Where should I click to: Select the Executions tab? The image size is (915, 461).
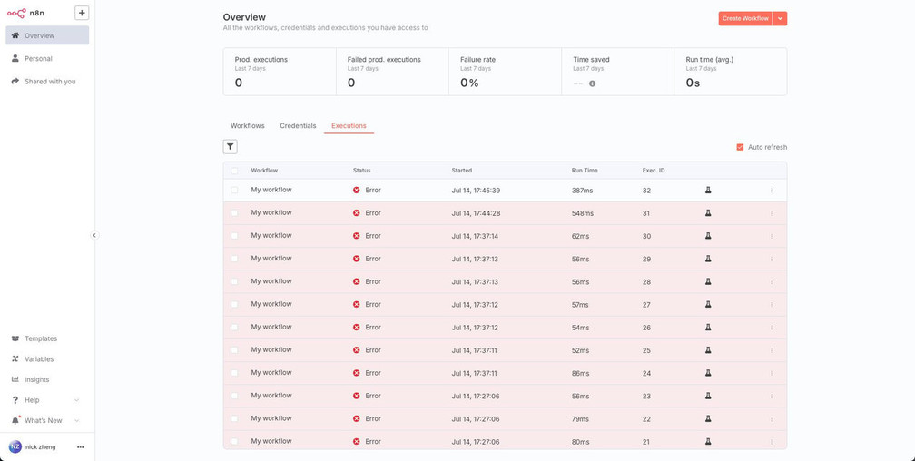click(349, 125)
